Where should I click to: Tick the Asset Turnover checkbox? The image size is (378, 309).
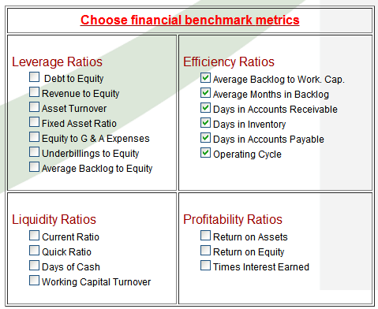(34, 107)
